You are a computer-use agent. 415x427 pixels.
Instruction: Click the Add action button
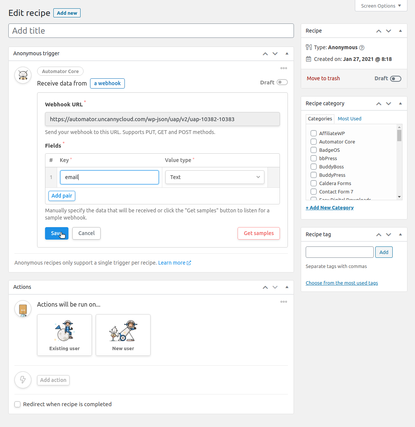click(53, 380)
